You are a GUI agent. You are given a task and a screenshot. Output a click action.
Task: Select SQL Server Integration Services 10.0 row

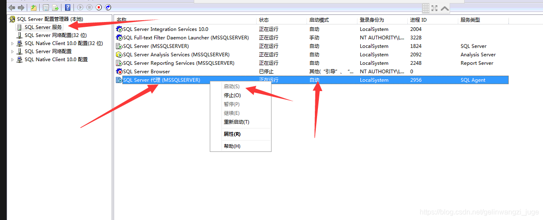166,29
